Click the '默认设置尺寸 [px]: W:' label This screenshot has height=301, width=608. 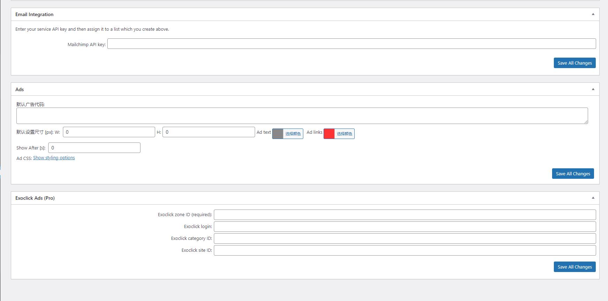coord(38,132)
